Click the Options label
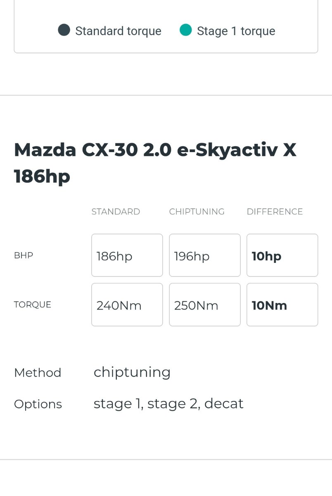The width and height of the screenshot is (332, 496). point(38,404)
